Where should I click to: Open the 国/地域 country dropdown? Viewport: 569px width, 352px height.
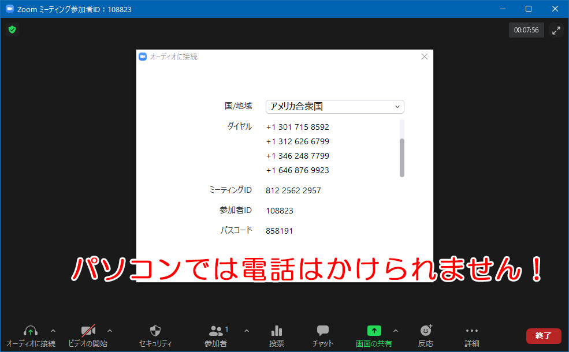[x=334, y=107]
